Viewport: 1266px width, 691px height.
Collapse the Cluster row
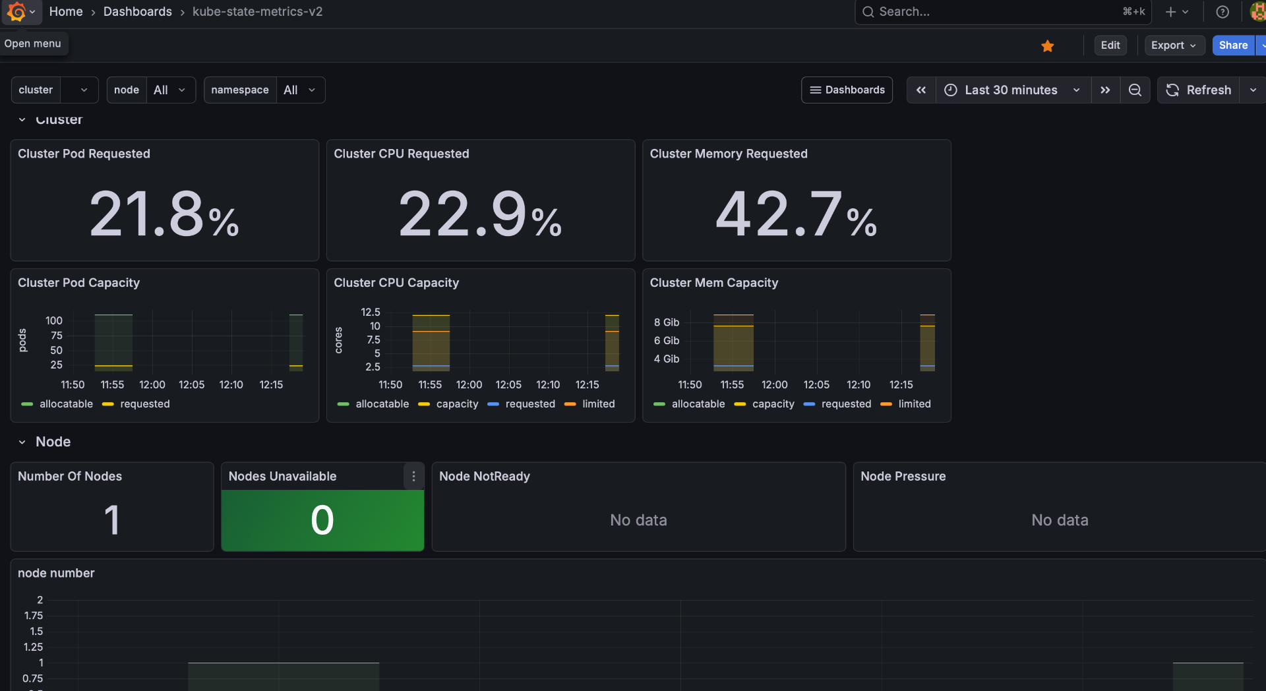(22, 119)
